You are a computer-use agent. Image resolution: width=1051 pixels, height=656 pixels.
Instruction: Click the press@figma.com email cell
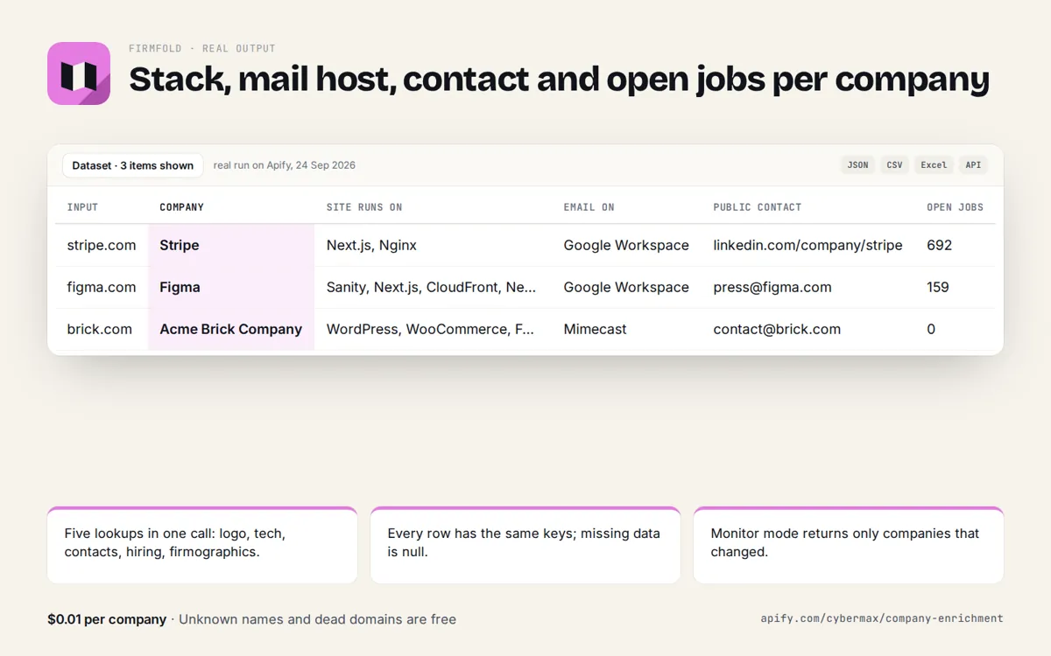coord(772,287)
